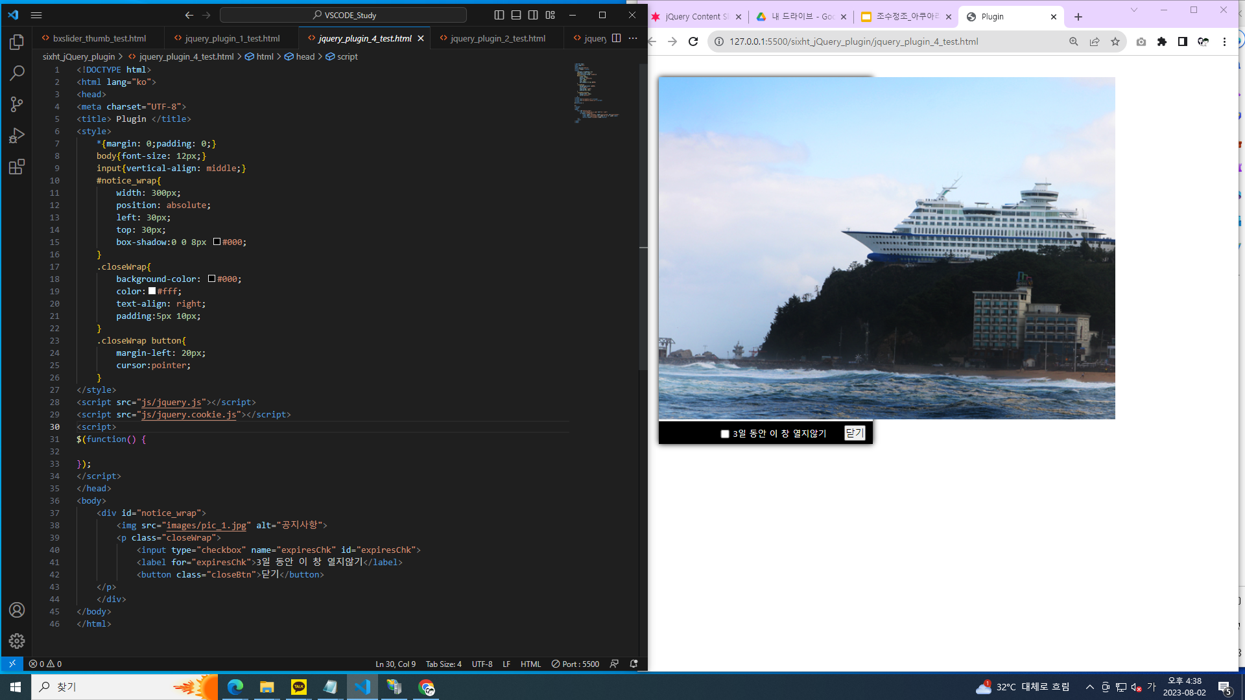The height and width of the screenshot is (700, 1245).
Task: Open the Extensions view
Action: [x=17, y=167]
